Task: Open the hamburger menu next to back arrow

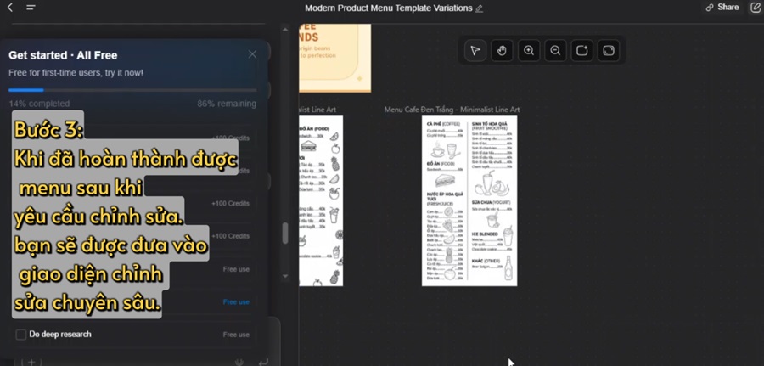Action: point(31,8)
